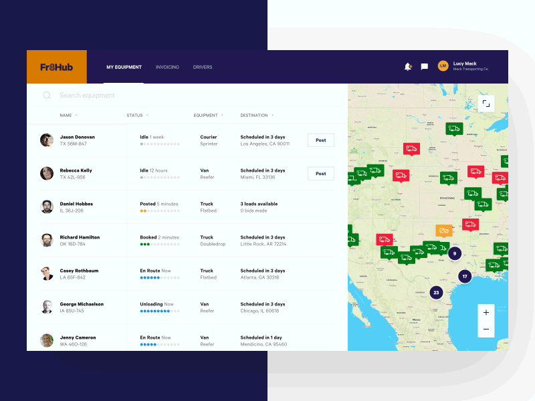Click 'Atlanta, GA 30316' destination
535x401 pixels.
(x=259, y=277)
